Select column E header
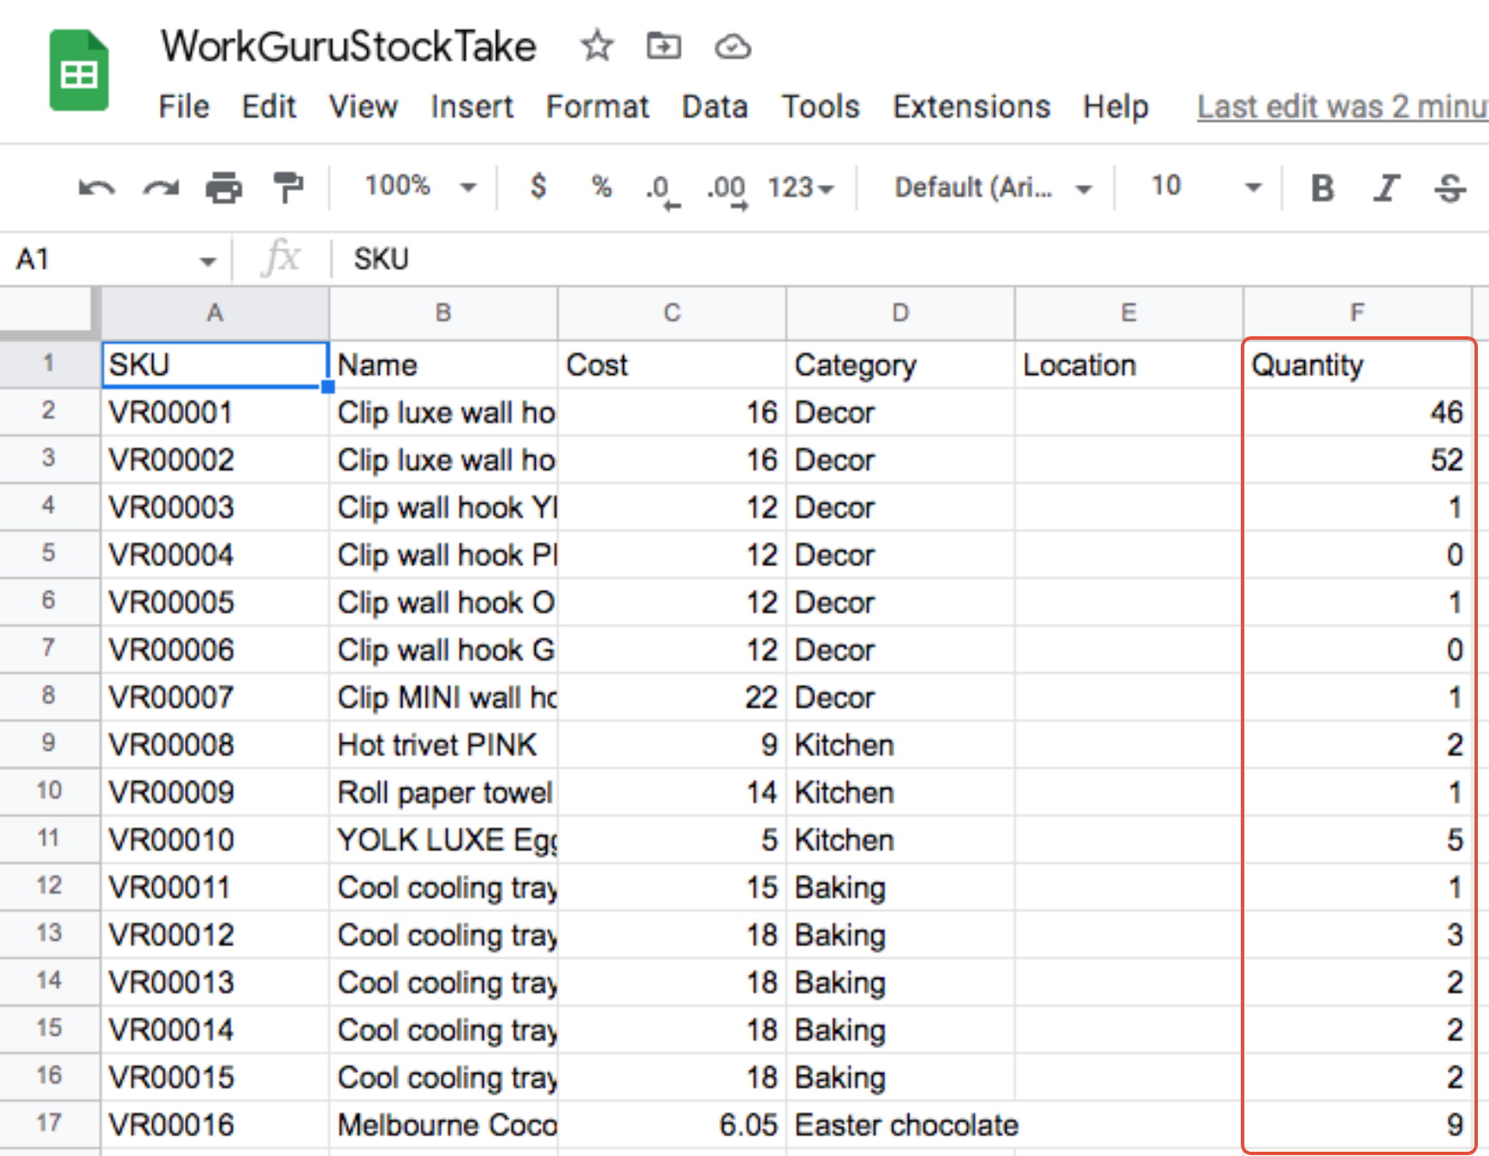This screenshot has height=1156, width=1489. [1129, 313]
